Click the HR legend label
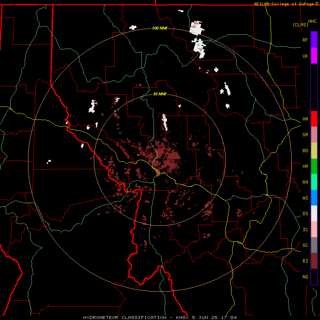 pyautogui.click(x=305, y=166)
